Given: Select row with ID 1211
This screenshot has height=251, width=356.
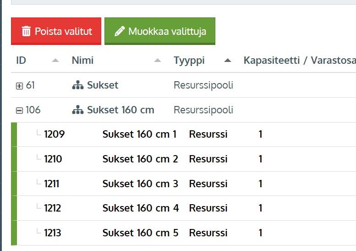Looking at the screenshot, I should click(x=183, y=184).
